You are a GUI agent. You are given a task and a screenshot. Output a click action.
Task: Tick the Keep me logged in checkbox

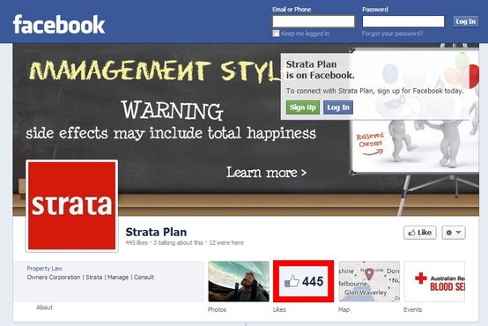click(276, 33)
